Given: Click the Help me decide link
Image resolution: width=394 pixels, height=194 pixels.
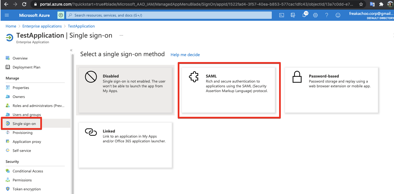Looking at the screenshot, I should (x=185, y=55).
